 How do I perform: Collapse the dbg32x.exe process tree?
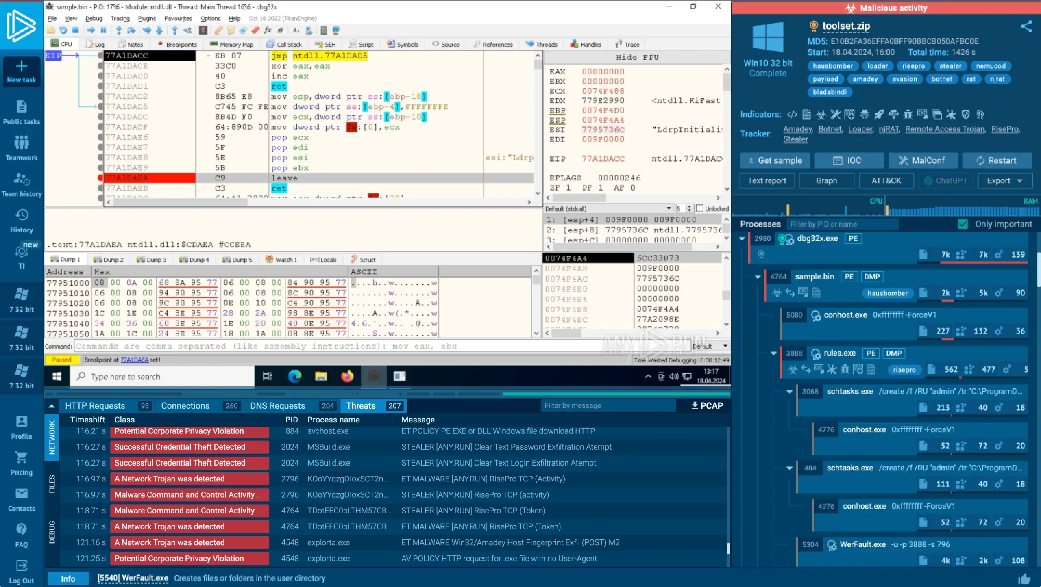742,239
